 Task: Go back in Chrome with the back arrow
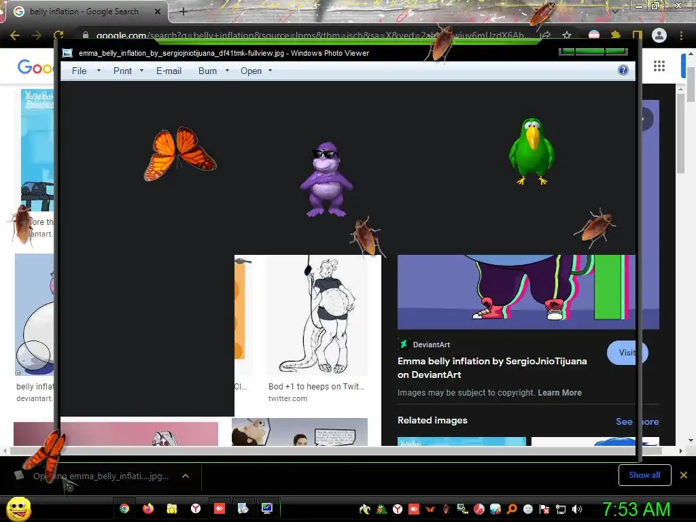[15, 35]
